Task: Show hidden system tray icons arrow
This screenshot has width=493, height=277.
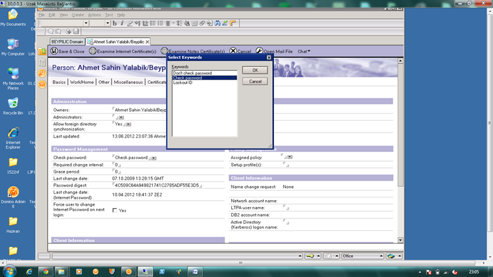Action: point(420,272)
